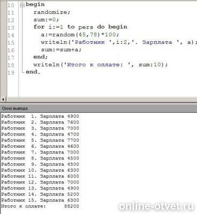
Task: Select output row 'Работник 10. Зарплата 6300'
Action: pyautogui.click(x=40, y=170)
